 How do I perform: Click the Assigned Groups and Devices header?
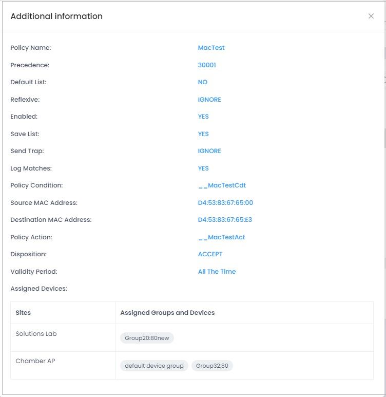pos(167,313)
